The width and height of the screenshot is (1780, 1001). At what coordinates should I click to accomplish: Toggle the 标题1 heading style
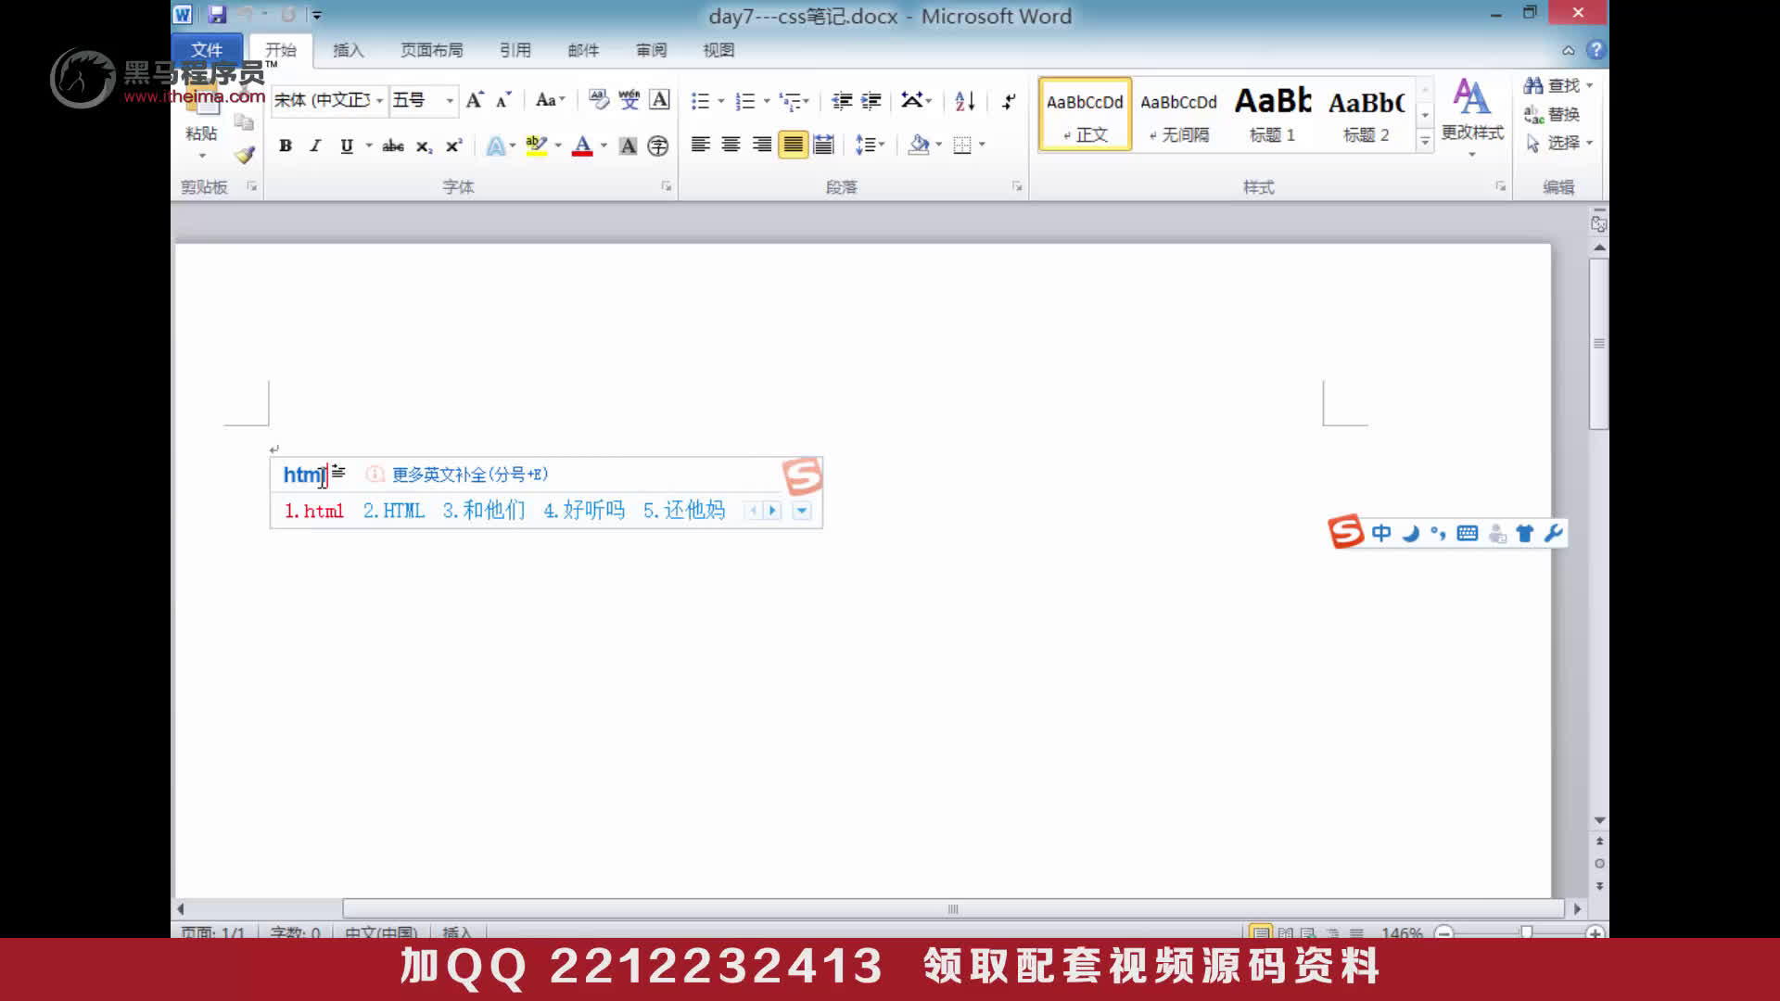[1271, 115]
